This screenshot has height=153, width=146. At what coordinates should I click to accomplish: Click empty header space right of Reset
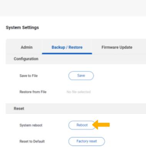[85, 109]
